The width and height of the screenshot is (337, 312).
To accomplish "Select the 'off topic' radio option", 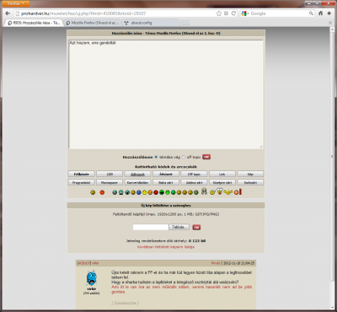I will (184, 157).
